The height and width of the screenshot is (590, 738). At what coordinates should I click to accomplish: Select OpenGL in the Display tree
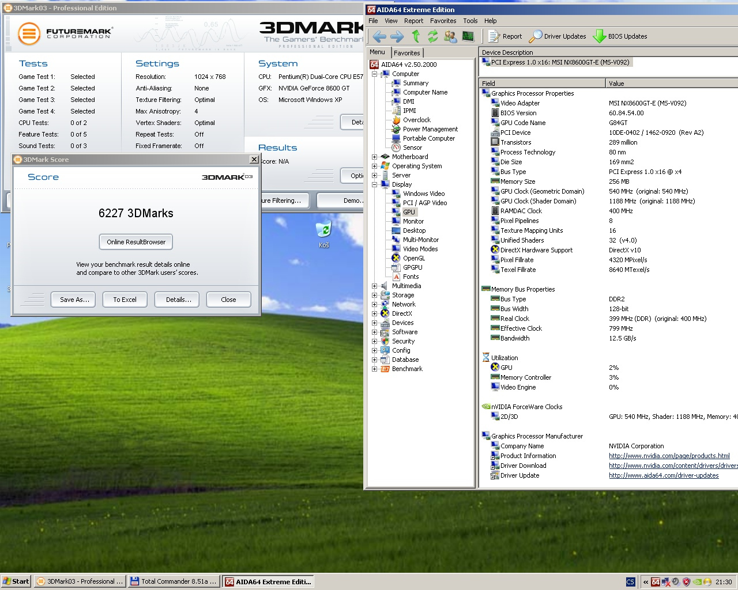(x=413, y=258)
